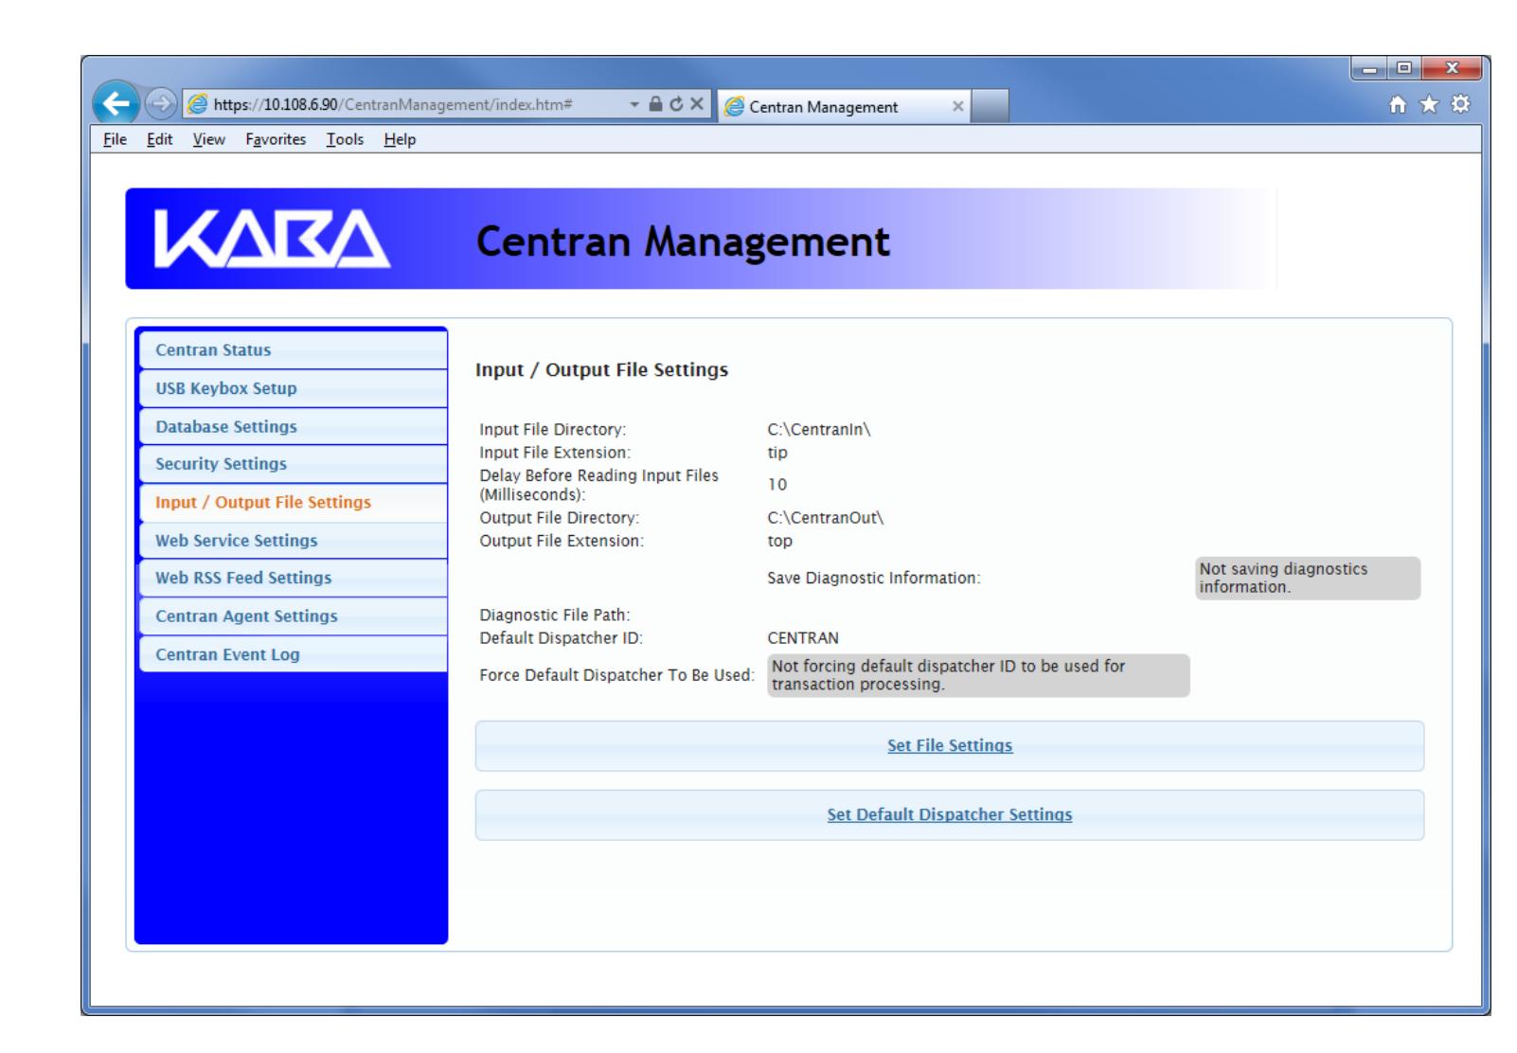Open USB Keybox Setup section
1517x1053 pixels.
click(x=294, y=388)
